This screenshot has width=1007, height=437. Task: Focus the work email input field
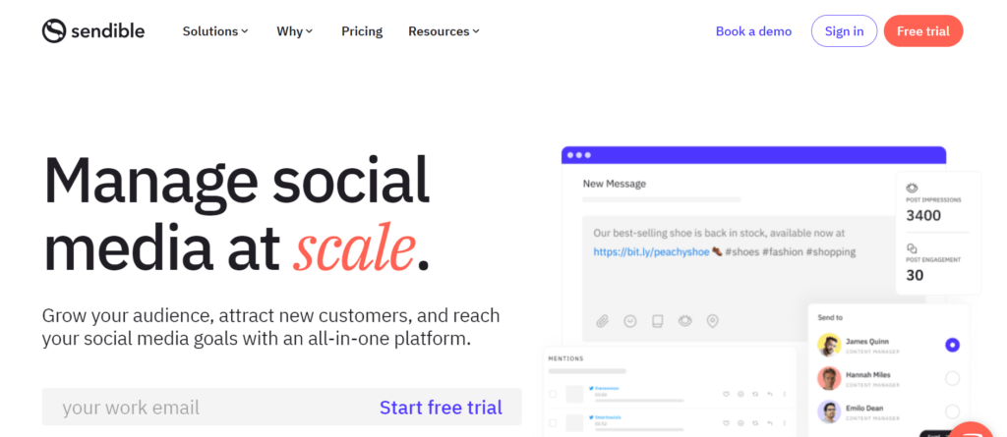point(206,407)
